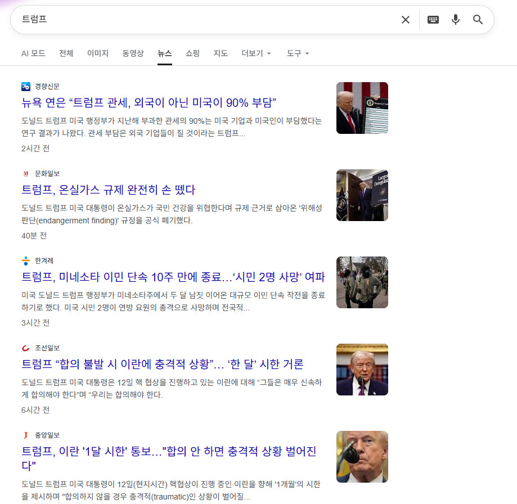The image size is (517, 504).
Task: Open the 조선일보 article thumbnail image
Action: tap(362, 370)
